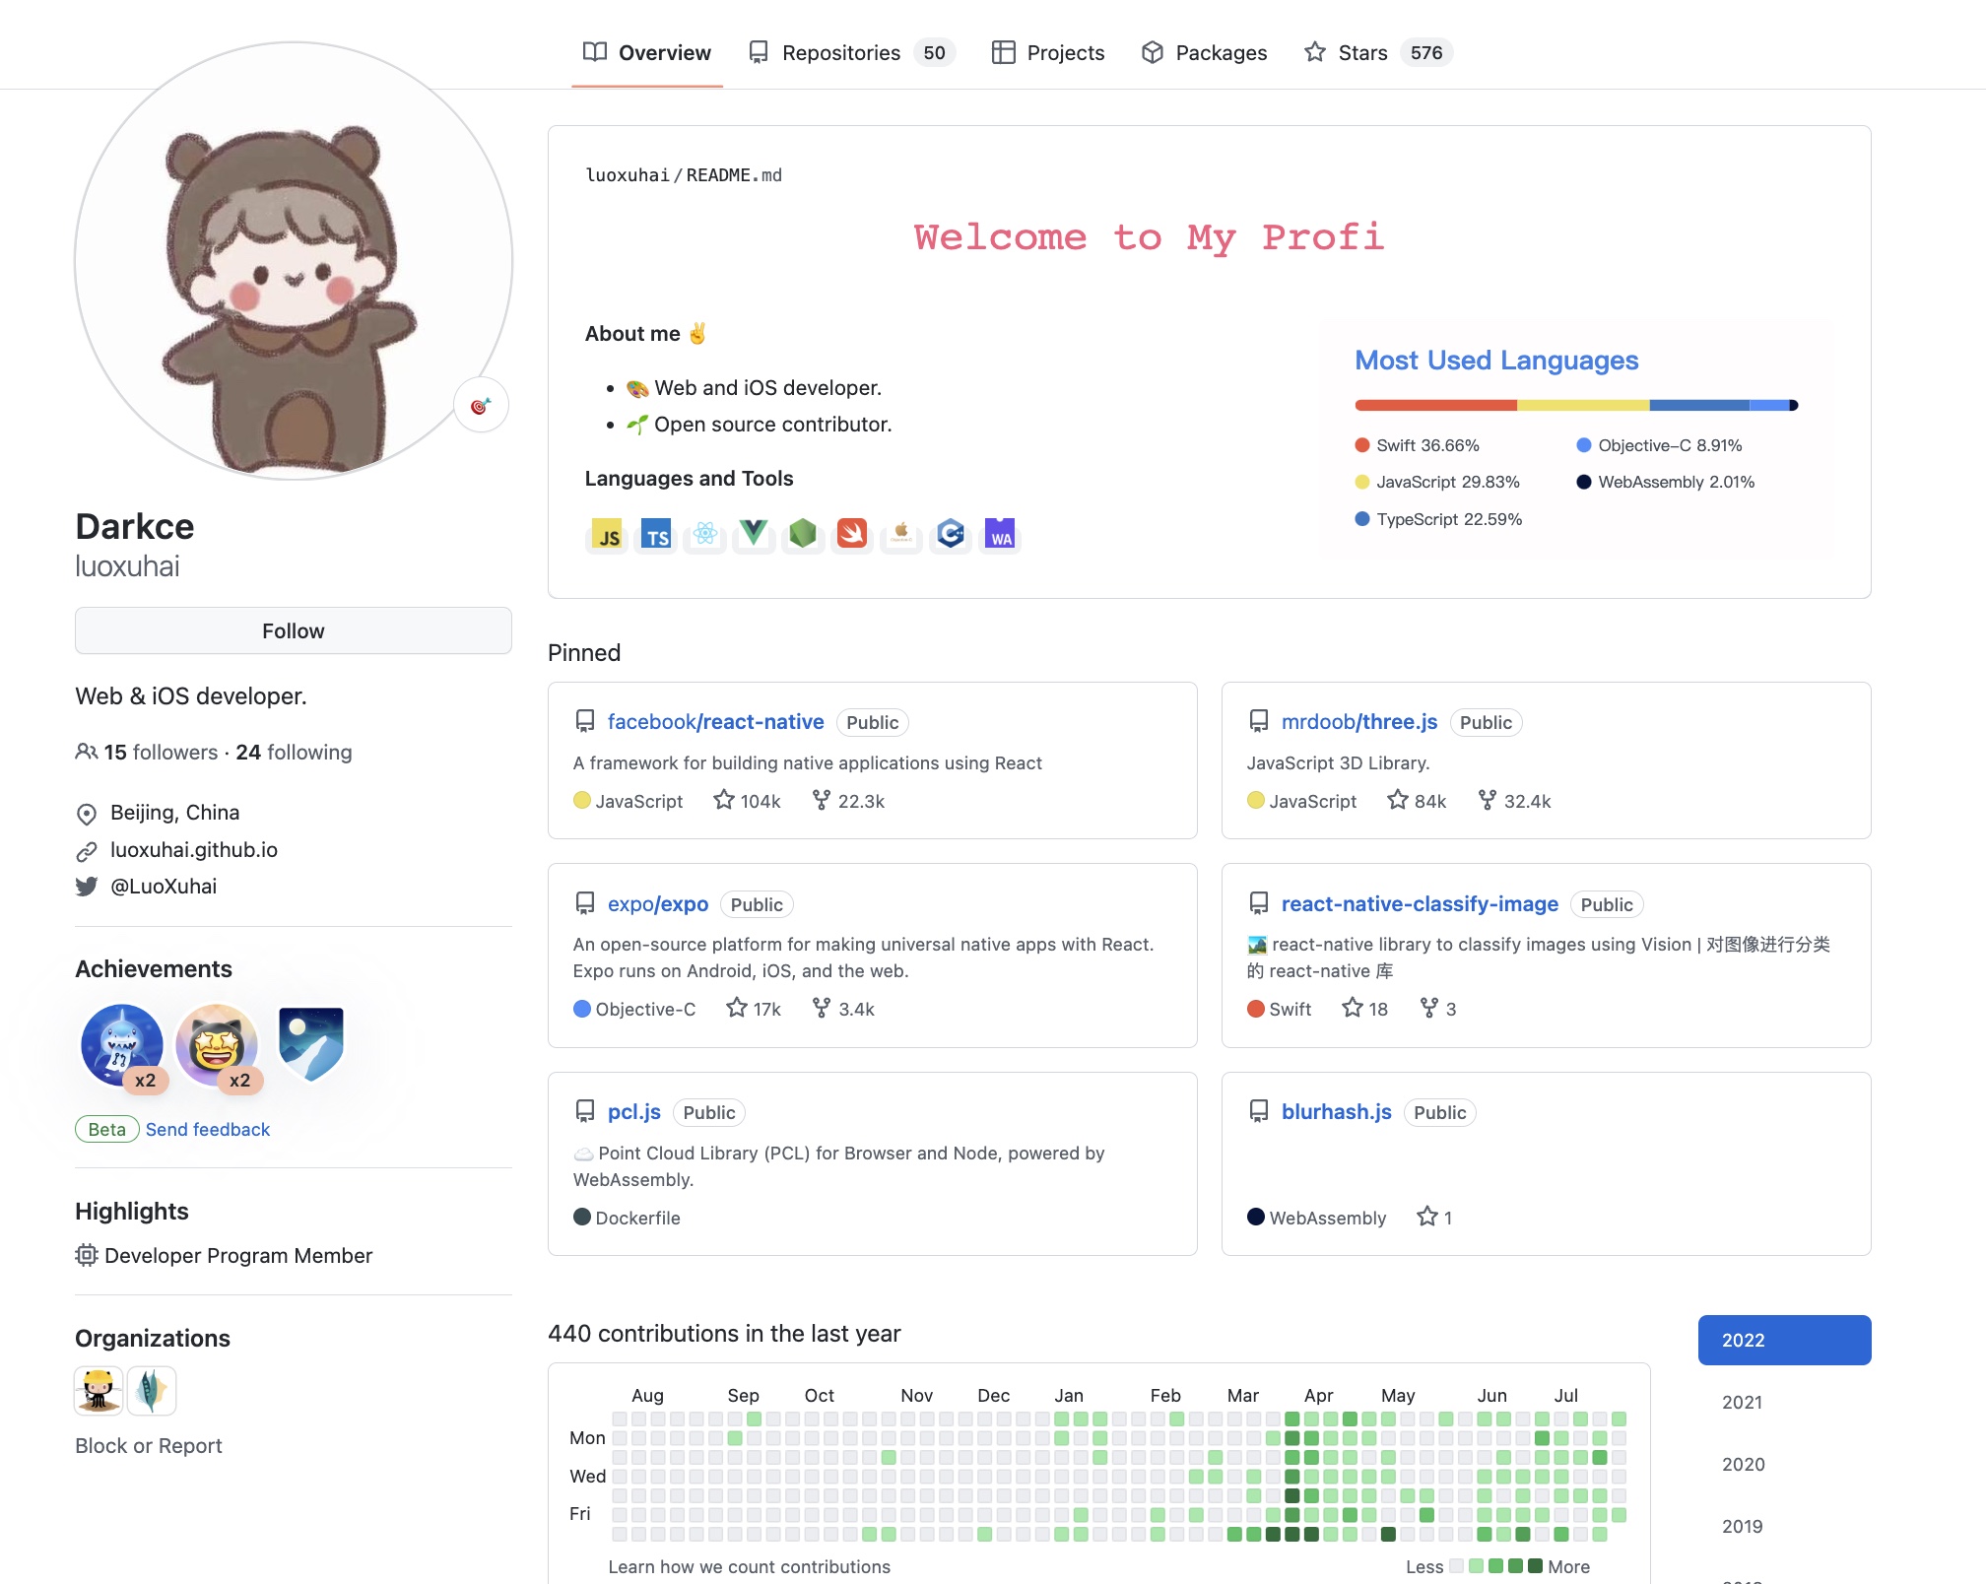1986x1584 pixels.
Task: Open the first organization avatar
Action: [99, 1391]
